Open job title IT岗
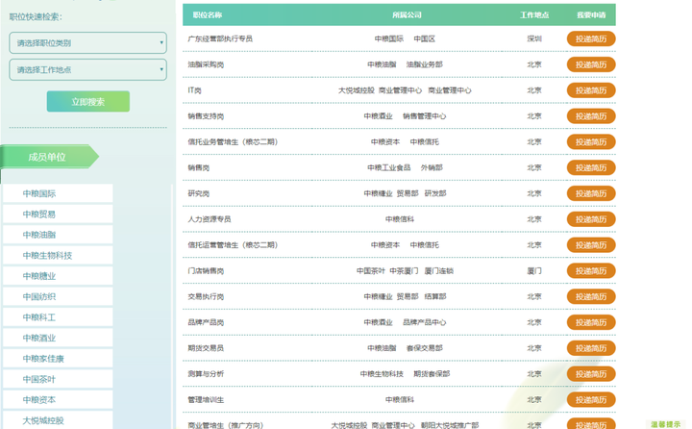This screenshot has width=692, height=429. point(194,90)
